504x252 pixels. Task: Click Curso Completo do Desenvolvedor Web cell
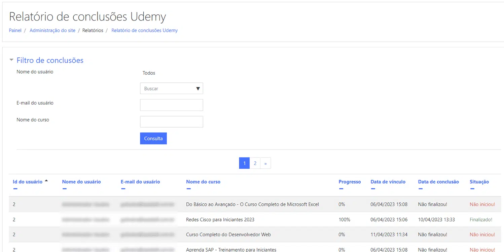coord(228,235)
